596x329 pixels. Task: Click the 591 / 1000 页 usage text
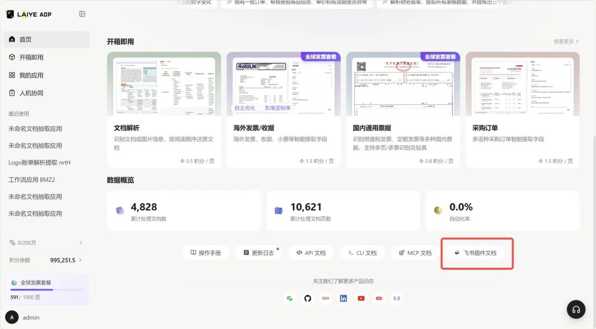pyautogui.click(x=25, y=297)
